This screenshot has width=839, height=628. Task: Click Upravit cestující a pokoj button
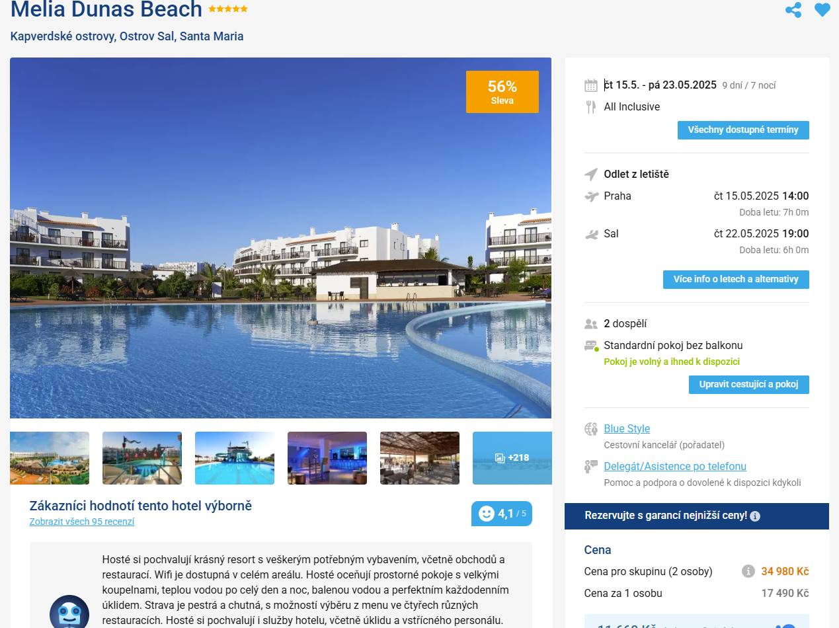coord(749,385)
